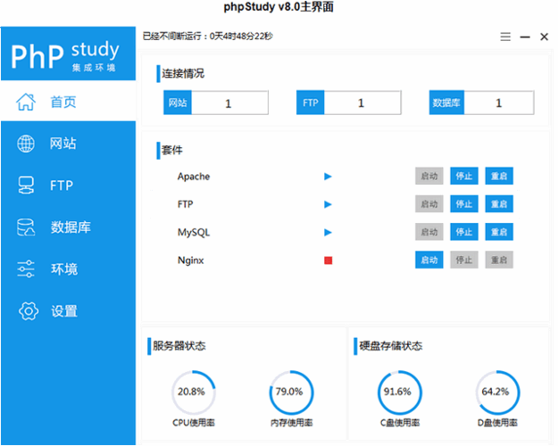Screen dimensions: 558x446
Task: Click the FTP running status arrow
Action: click(x=328, y=204)
